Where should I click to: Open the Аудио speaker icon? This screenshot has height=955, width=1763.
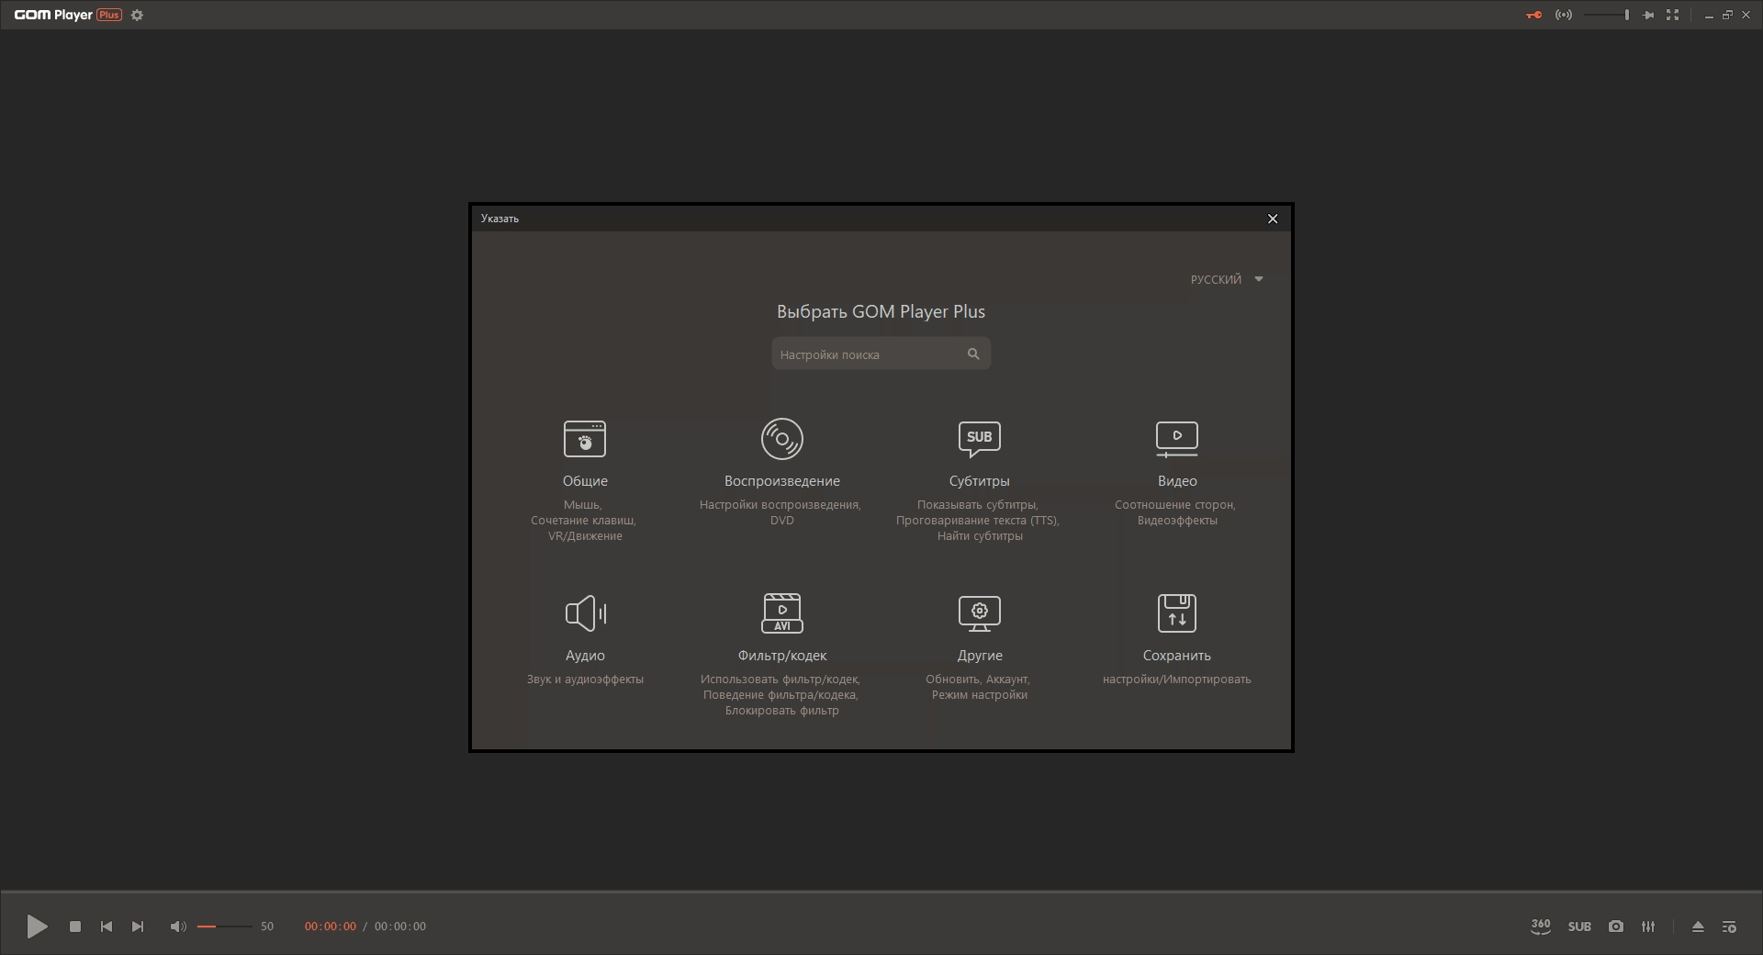[x=586, y=613]
